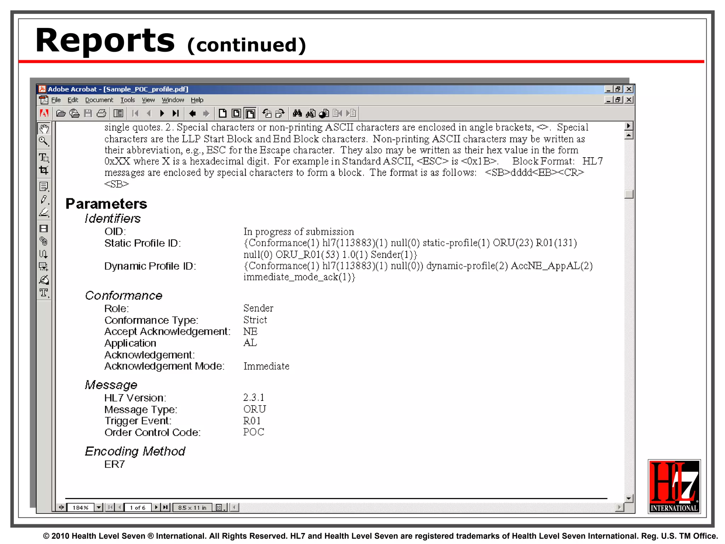Click the Next Highlight icon
The image size is (725, 544).
[351, 113]
